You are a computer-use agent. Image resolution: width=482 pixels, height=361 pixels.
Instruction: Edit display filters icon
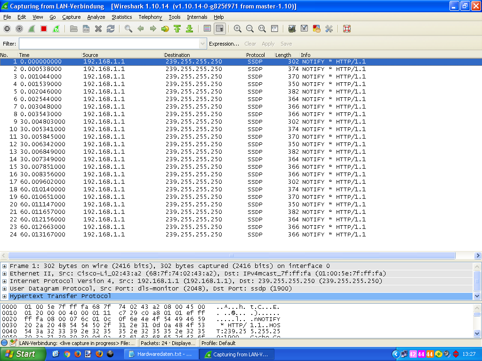(x=305, y=29)
